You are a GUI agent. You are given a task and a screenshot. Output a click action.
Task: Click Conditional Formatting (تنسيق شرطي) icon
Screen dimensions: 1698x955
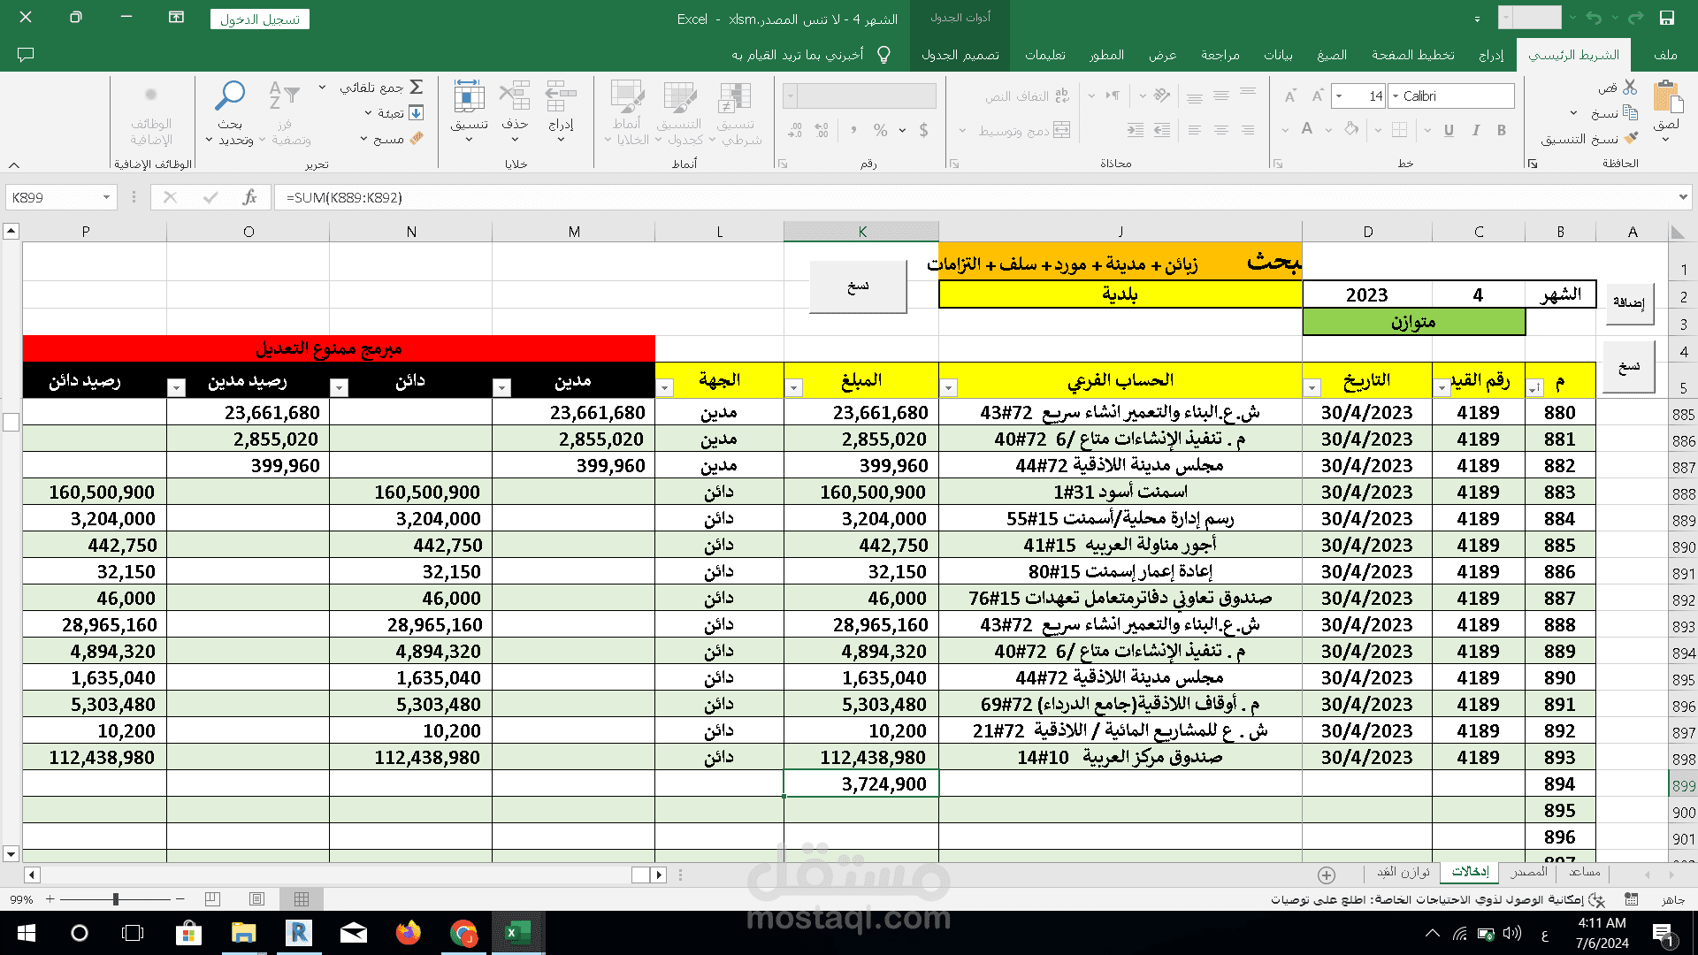click(x=735, y=97)
